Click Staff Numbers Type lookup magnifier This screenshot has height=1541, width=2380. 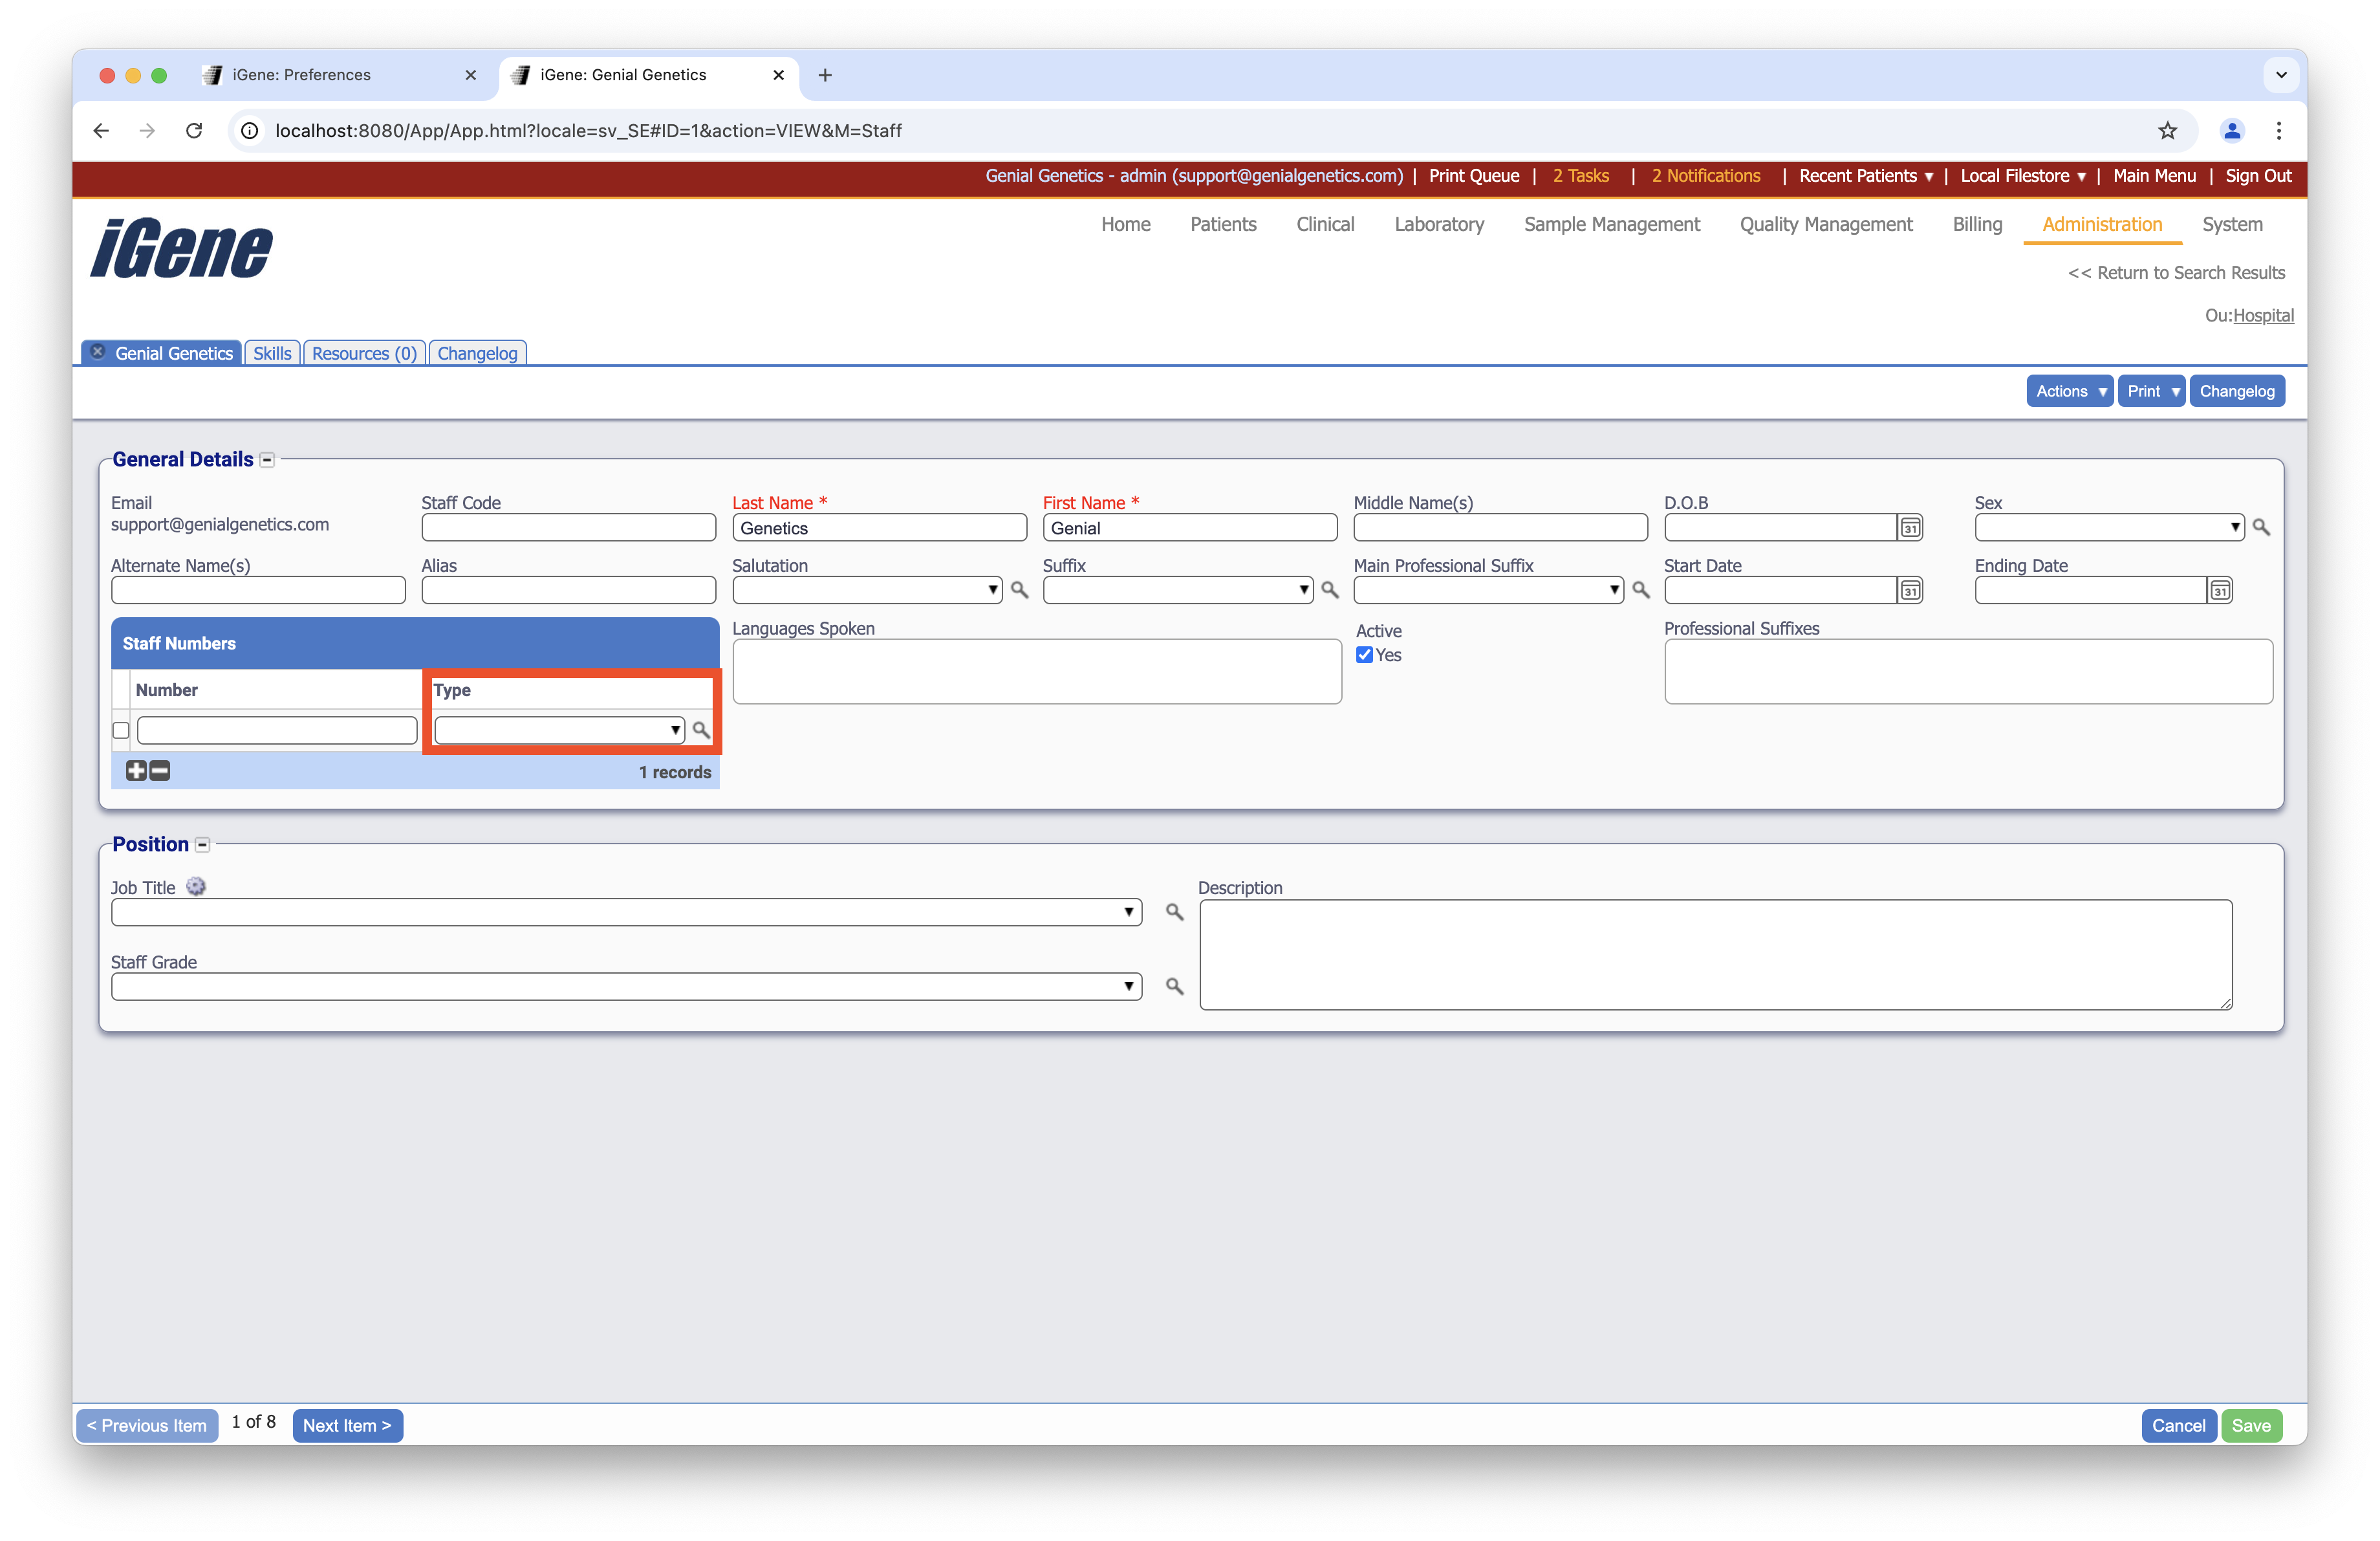click(x=701, y=730)
